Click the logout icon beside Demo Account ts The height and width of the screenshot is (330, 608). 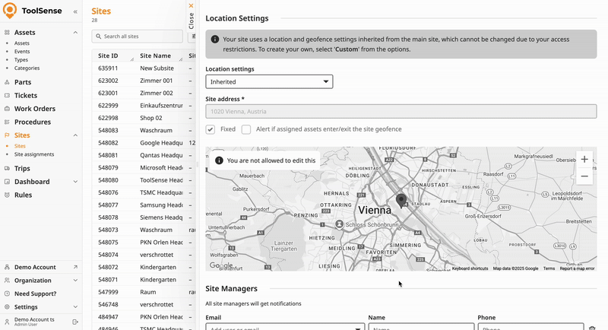point(74,322)
